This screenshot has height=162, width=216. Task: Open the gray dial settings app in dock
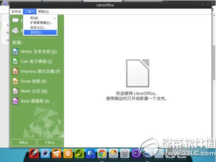[x=125, y=153]
